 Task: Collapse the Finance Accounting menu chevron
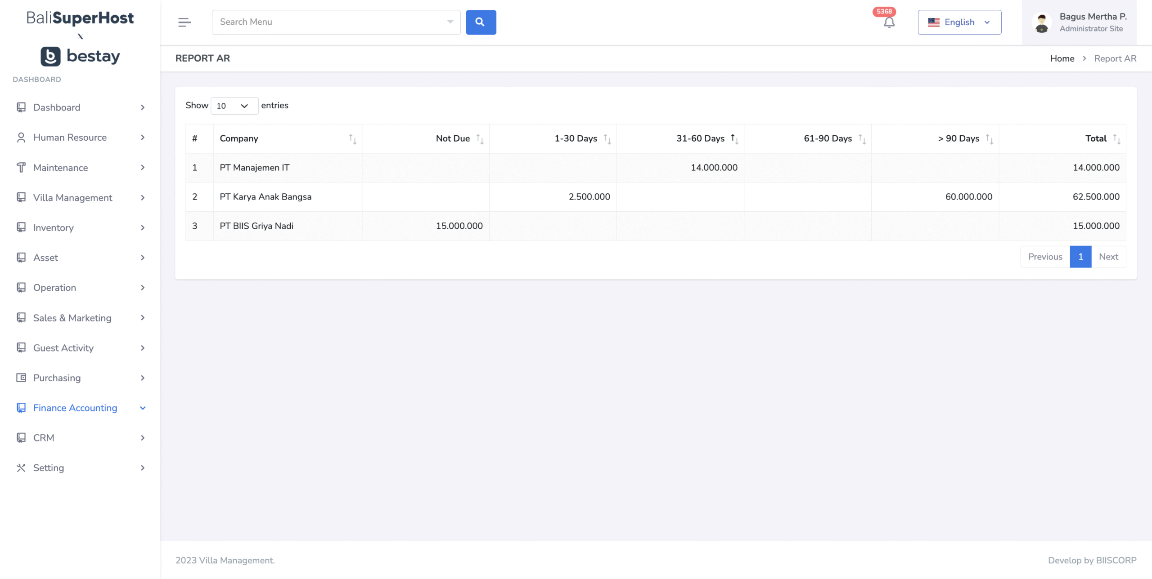coord(143,408)
